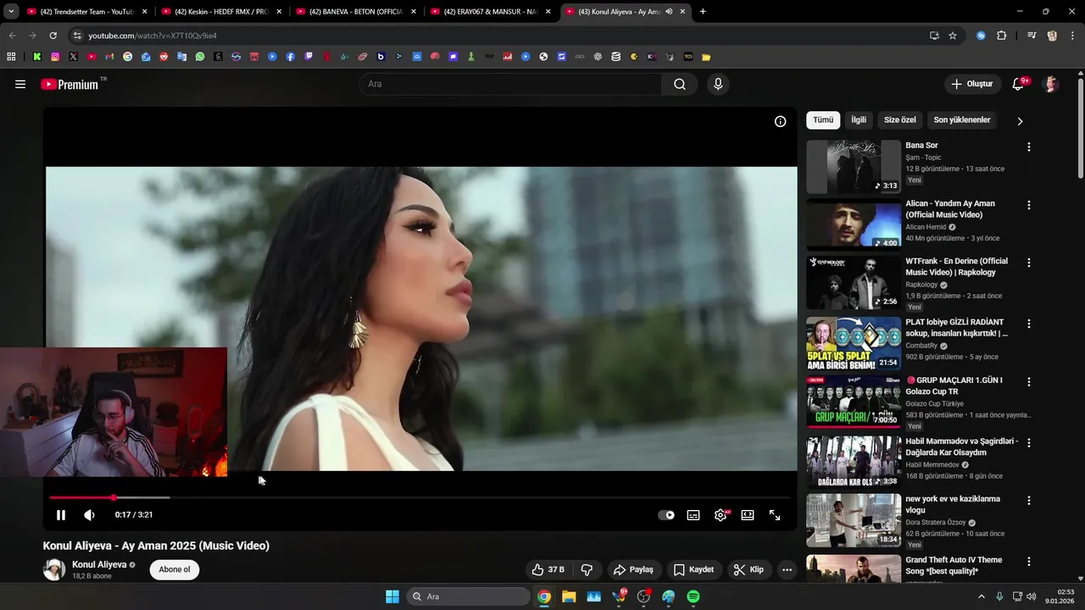Reload the current page
Screen dimensions: 1085x610
[x=53, y=36]
